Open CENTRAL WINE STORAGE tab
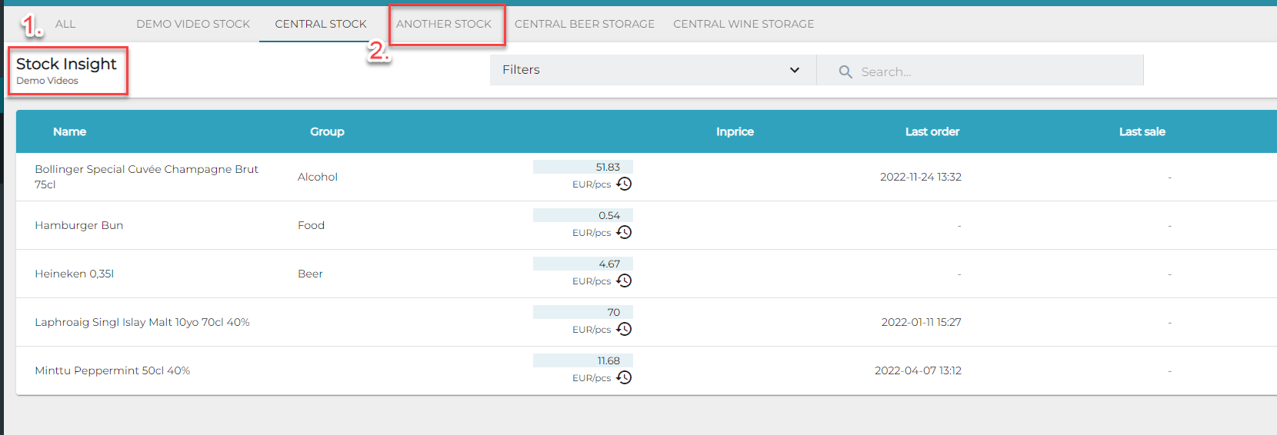 (743, 24)
